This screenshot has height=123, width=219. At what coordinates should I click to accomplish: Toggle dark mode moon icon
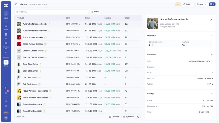(6, 101)
